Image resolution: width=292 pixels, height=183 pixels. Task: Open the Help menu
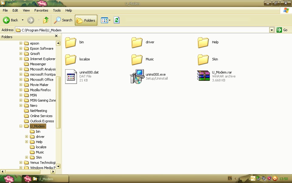[x=68, y=10]
